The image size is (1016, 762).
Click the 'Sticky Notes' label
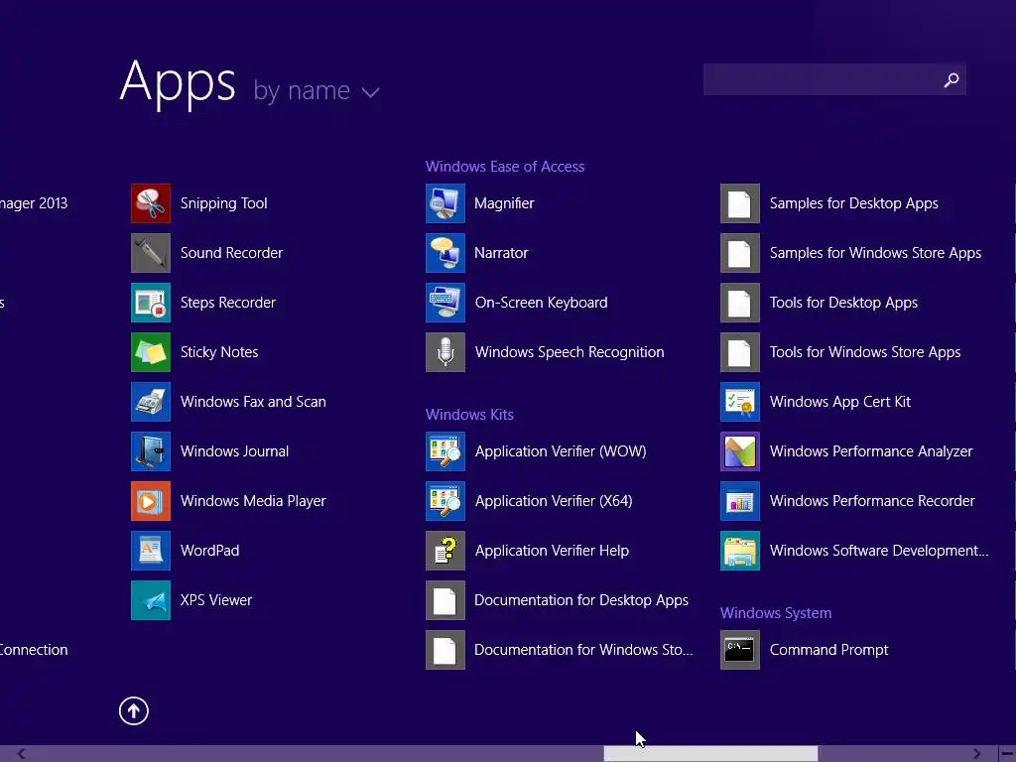(x=219, y=352)
